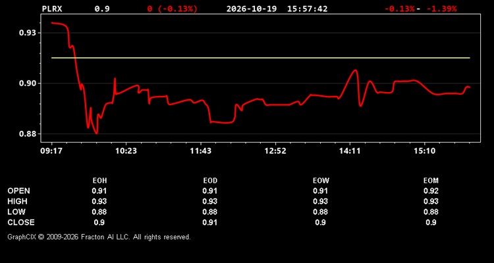Click the EOD CLOSE value 0.91

coord(210,222)
